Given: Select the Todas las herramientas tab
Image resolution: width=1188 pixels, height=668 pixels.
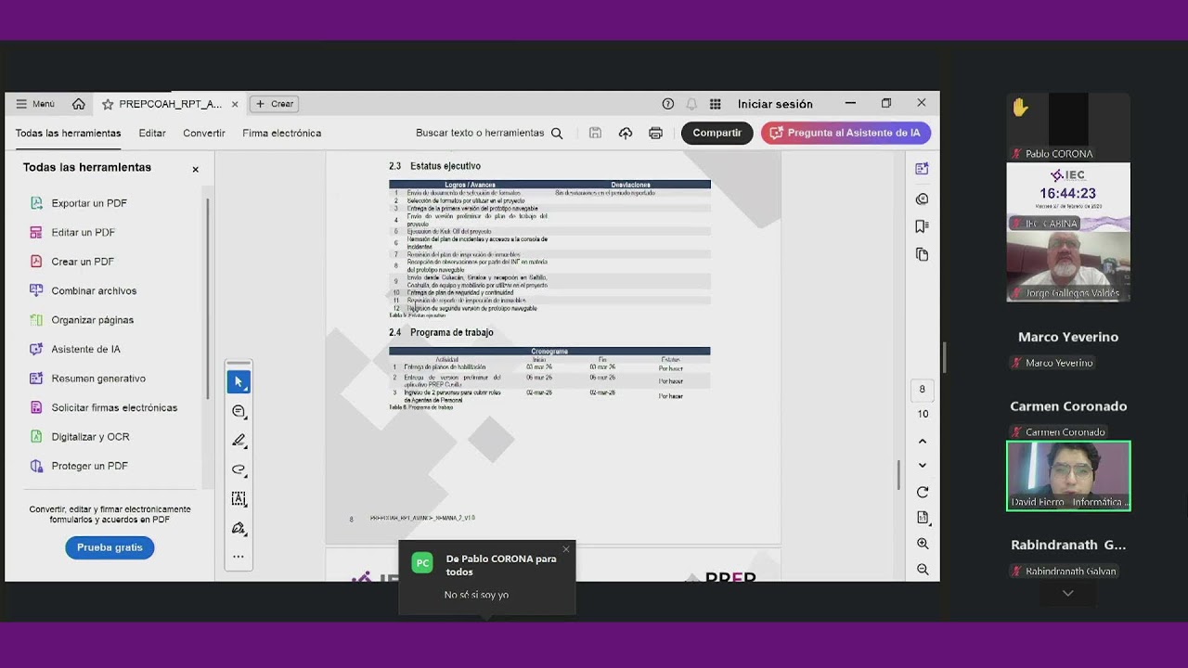Looking at the screenshot, I should [x=69, y=133].
